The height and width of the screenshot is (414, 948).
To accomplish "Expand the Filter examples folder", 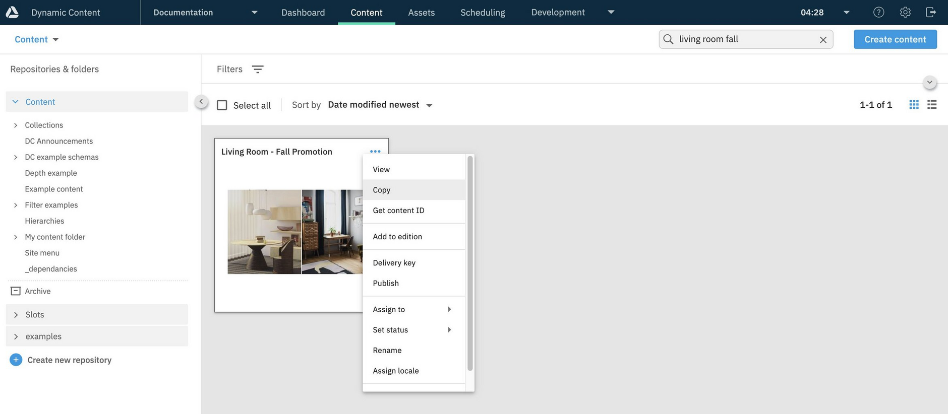I will coord(16,205).
